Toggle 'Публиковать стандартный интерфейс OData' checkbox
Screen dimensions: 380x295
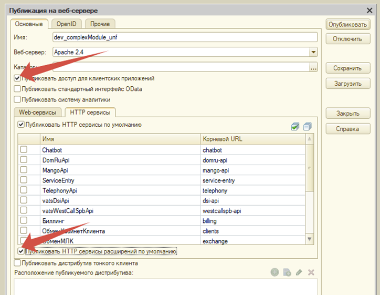coord(18,89)
